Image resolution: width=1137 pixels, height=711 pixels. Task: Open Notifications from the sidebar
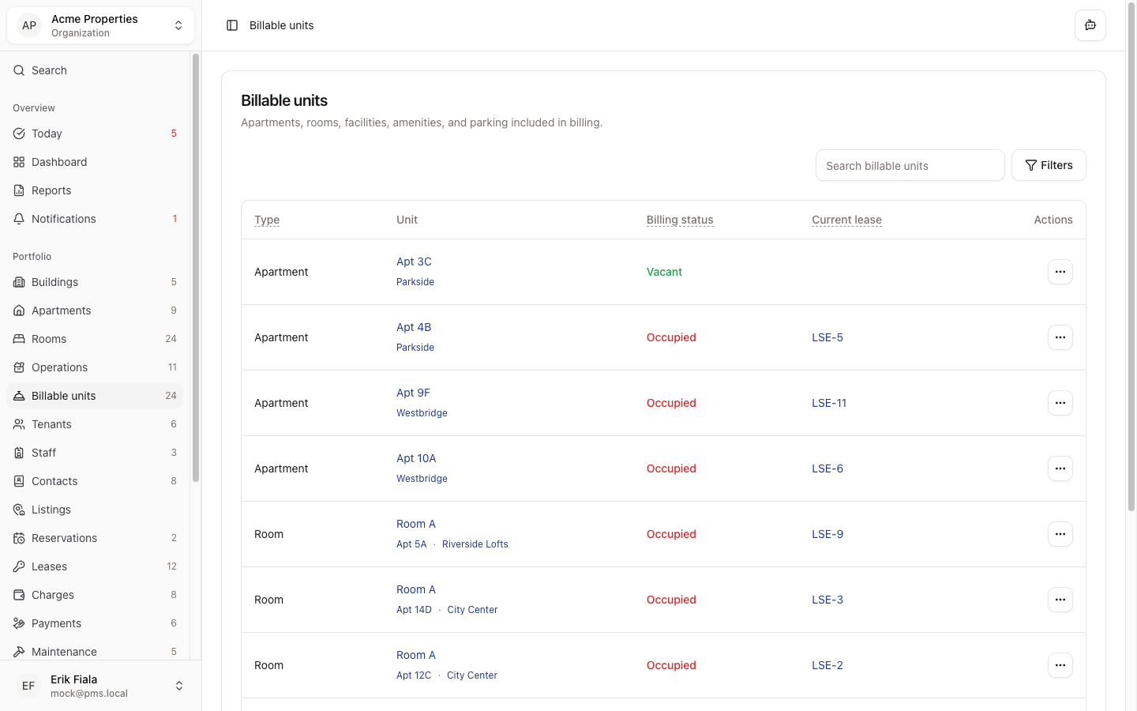point(19,219)
